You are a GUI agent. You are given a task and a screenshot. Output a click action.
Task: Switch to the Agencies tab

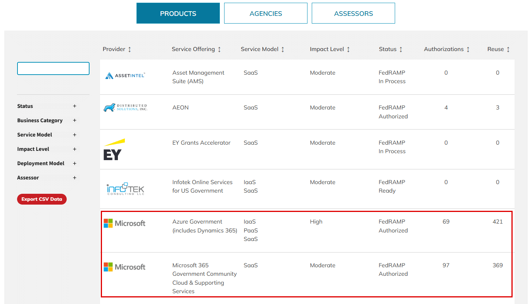(x=266, y=13)
